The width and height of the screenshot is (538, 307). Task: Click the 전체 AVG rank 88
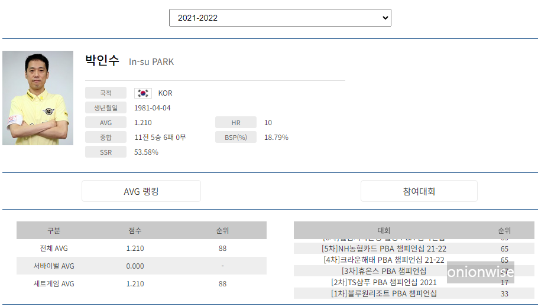[222, 249]
